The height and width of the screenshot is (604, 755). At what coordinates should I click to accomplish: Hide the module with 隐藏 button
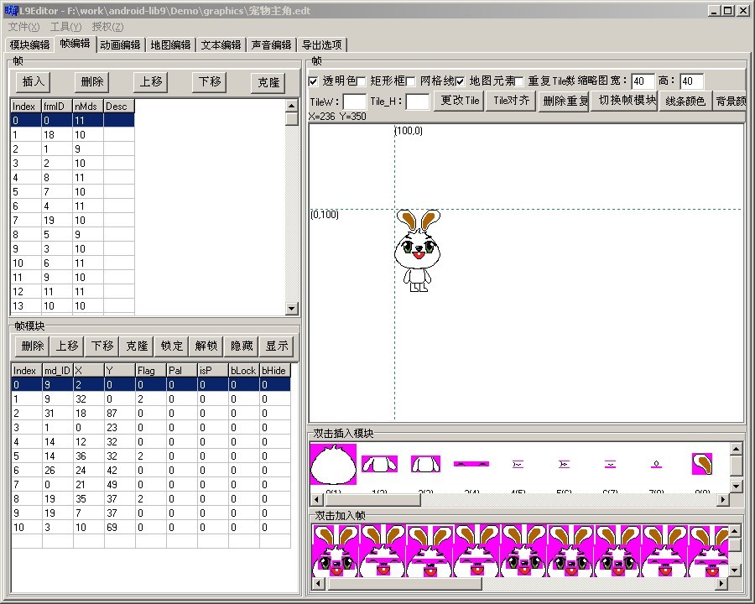point(242,346)
